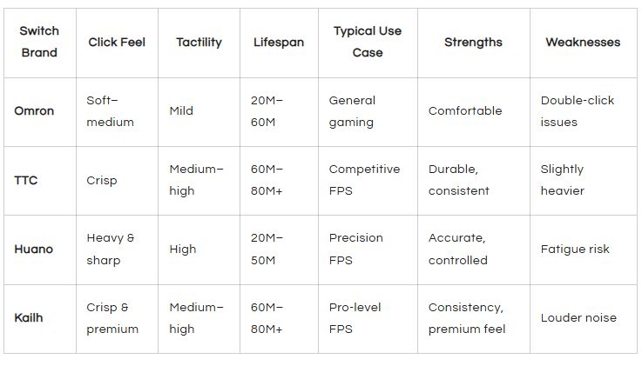This screenshot has width=642, height=366.
Task: Select the Omron brand cell
Action: pos(40,112)
